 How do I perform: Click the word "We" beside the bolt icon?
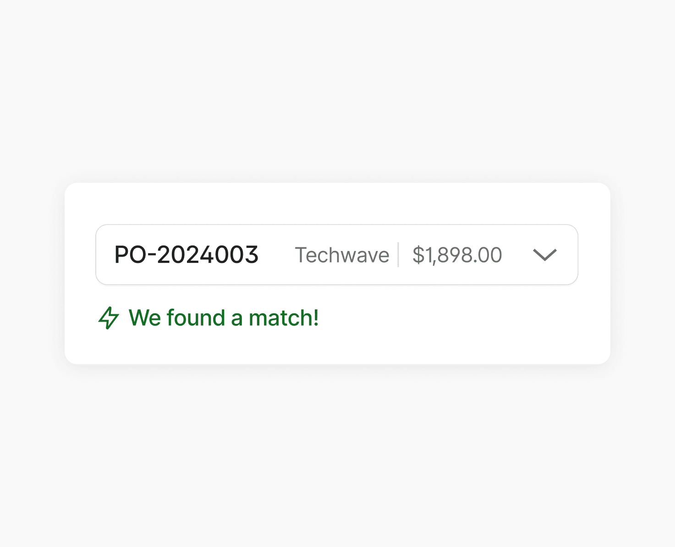144,318
